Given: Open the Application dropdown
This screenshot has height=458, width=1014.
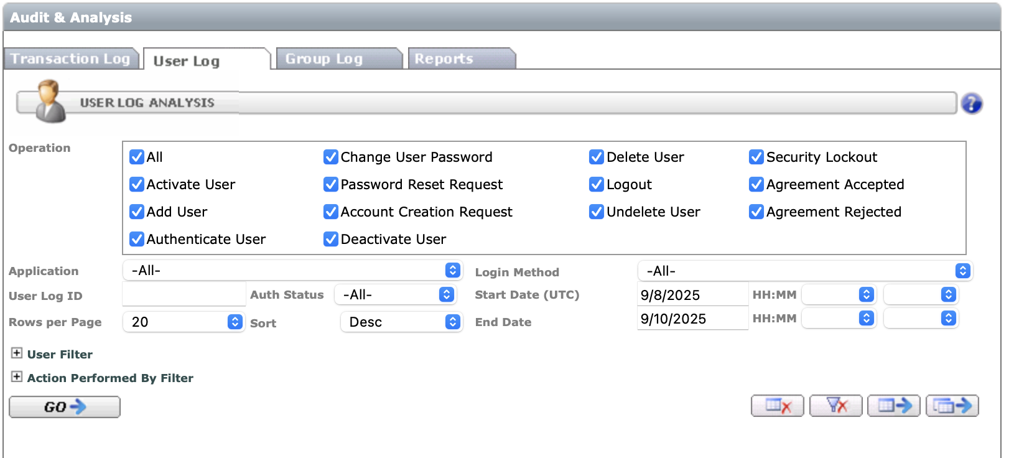Looking at the screenshot, I should 292,271.
